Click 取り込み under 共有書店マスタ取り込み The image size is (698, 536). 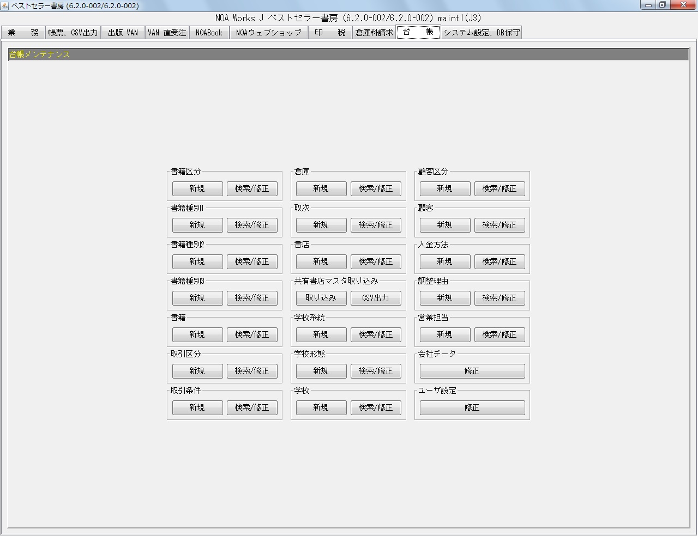click(x=321, y=298)
